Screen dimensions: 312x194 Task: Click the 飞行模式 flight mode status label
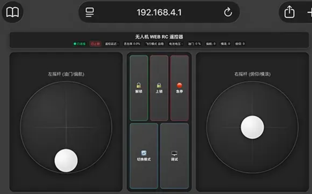click(x=154, y=44)
